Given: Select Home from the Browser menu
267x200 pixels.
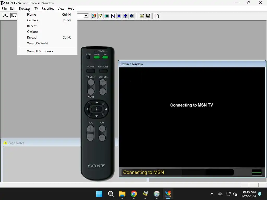Looking at the screenshot, I should coord(47,15).
